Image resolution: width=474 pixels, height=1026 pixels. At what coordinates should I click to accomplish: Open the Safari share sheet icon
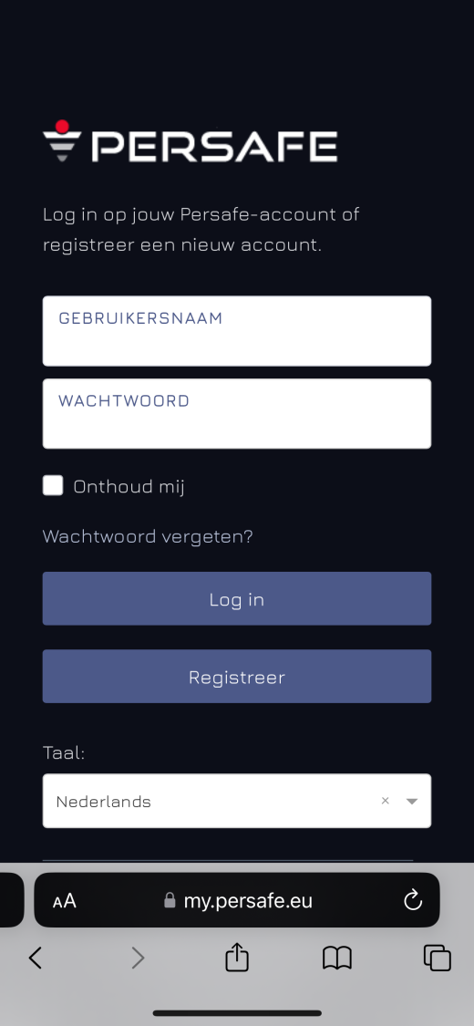pyautogui.click(x=237, y=957)
